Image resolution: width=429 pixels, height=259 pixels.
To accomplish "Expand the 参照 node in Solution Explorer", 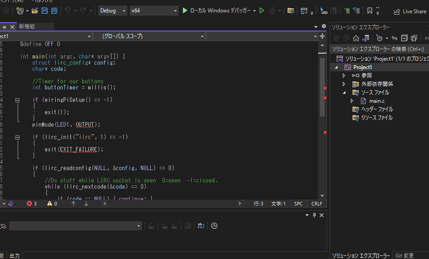I will point(344,76).
